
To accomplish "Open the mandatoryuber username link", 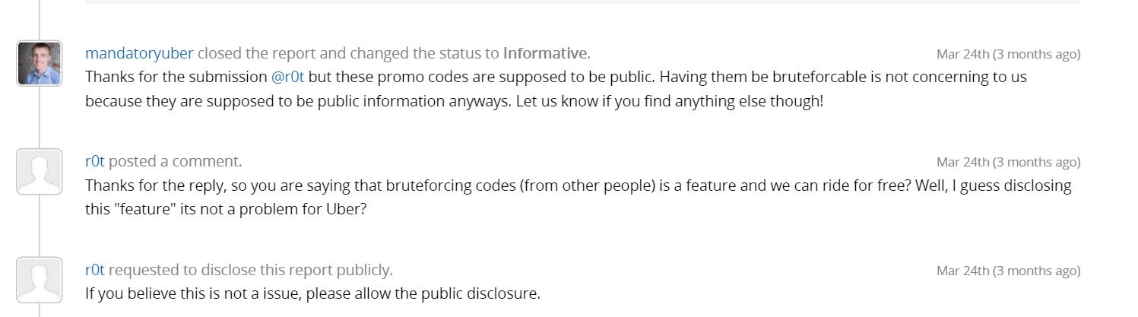I will tap(139, 53).
